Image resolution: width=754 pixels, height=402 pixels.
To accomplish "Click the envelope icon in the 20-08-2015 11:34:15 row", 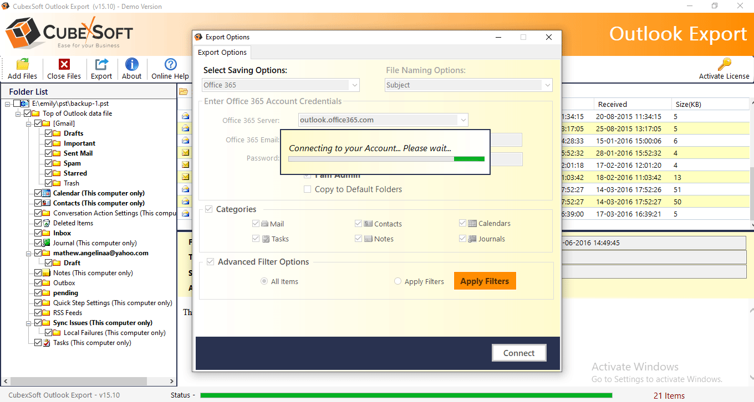I will (x=185, y=117).
